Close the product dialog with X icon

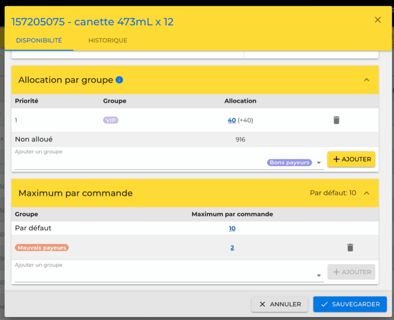coord(377,20)
